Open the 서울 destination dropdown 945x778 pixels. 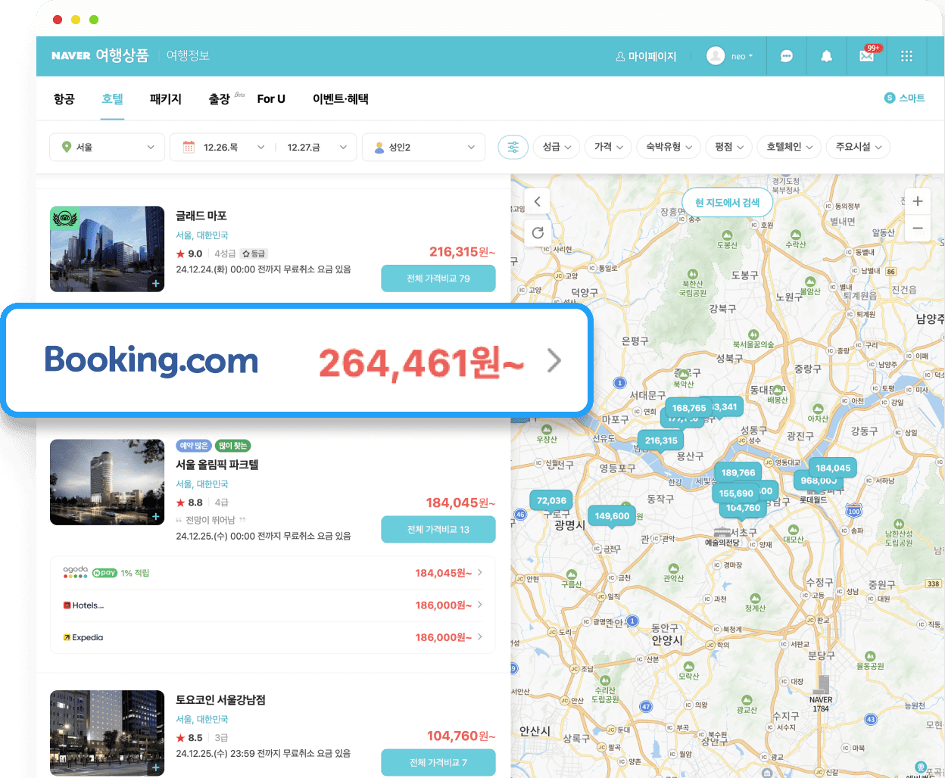(x=107, y=147)
